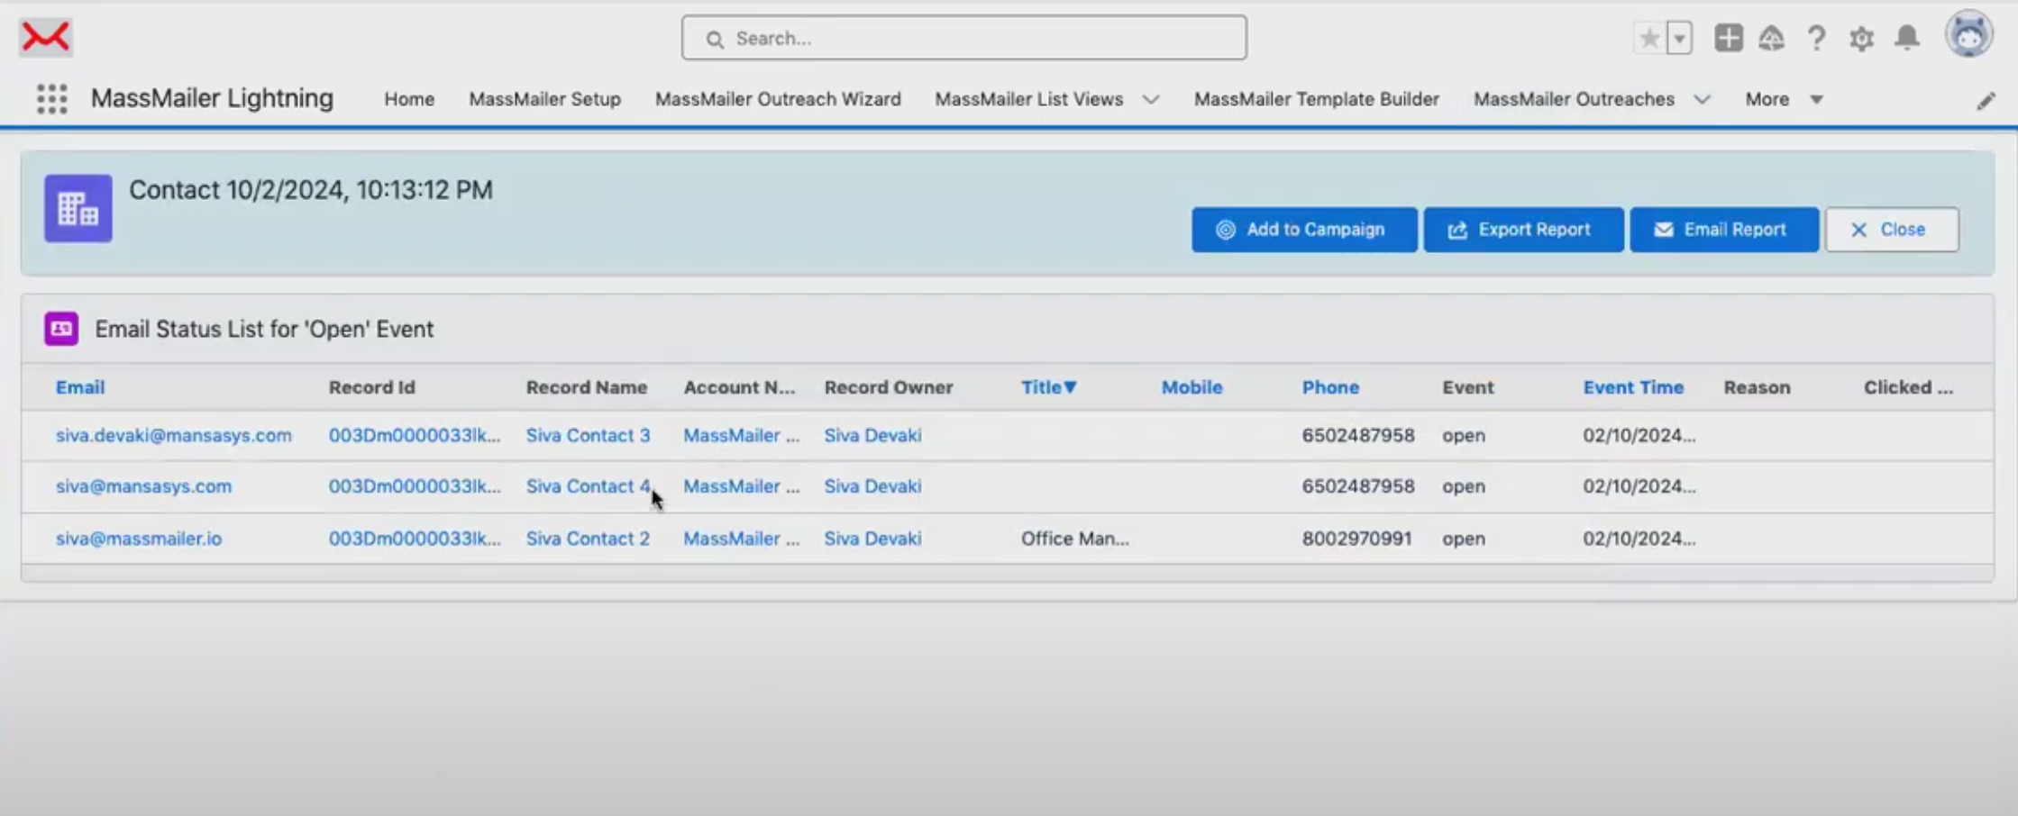This screenshot has height=816, width=2018.
Task: Open Siva Devaki owner link in siva@mansasys.com row
Action: coord(872,486)
